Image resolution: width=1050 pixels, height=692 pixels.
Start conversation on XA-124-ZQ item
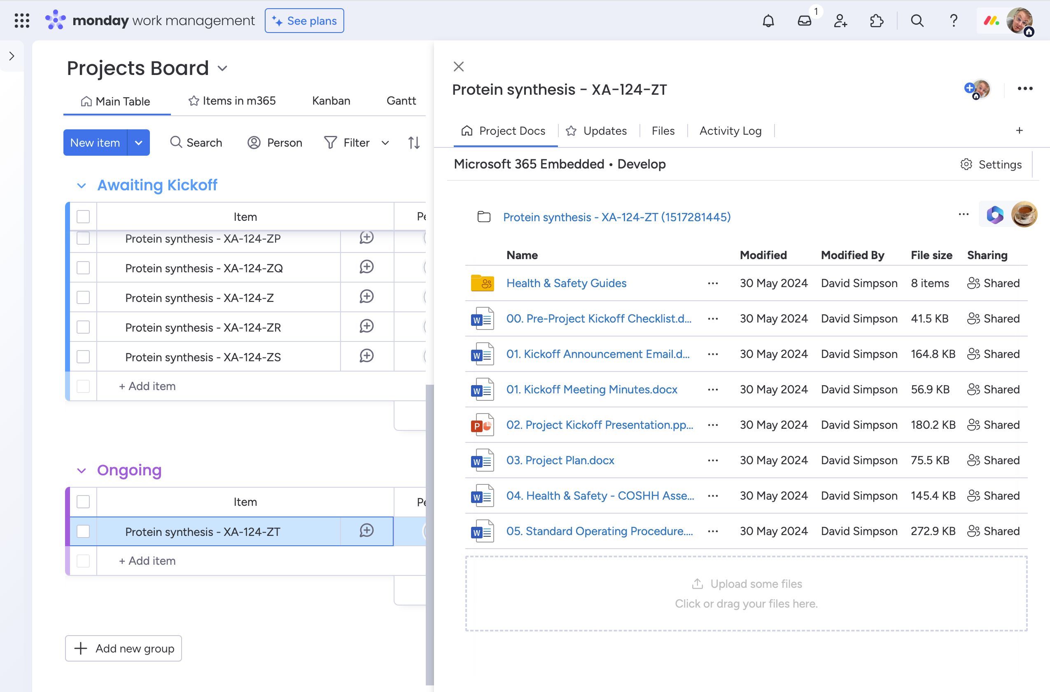coord(366,267)
